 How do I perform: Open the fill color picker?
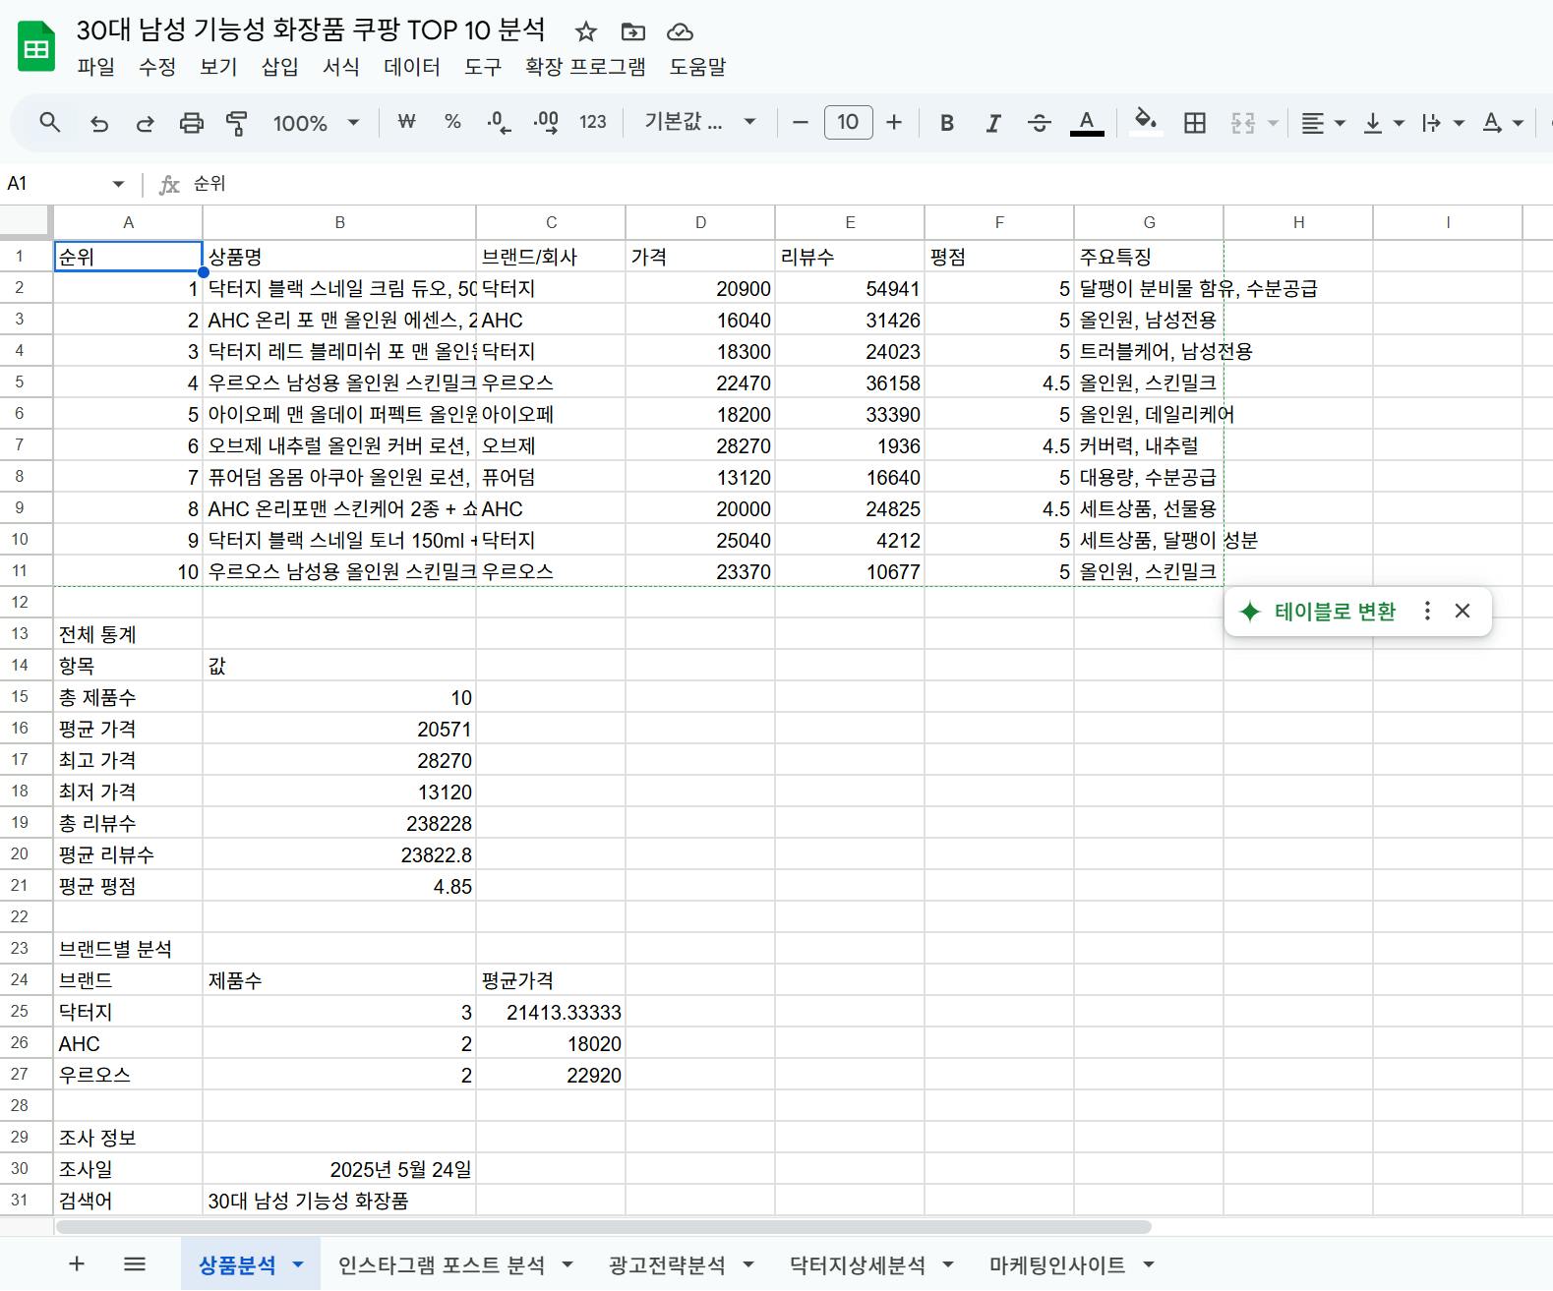coord(1145,122)
